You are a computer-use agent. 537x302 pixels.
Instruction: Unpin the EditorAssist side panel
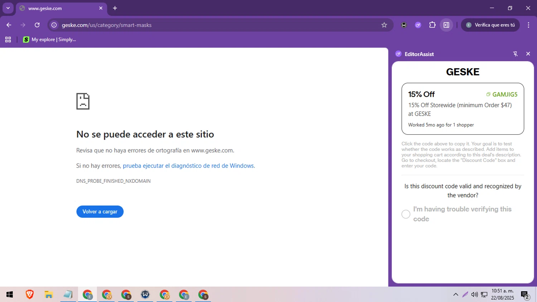pos(515,54)
